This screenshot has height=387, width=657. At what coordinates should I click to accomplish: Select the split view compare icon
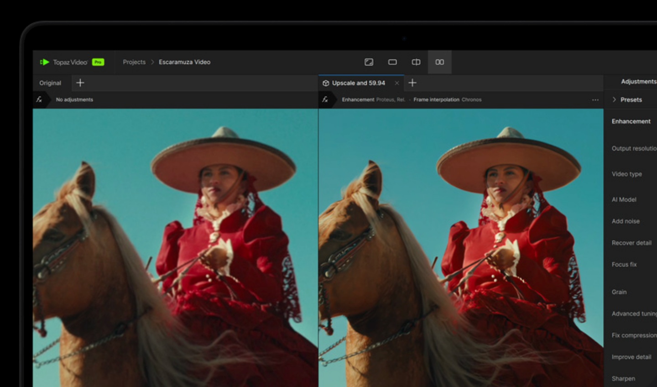(416, 62)
